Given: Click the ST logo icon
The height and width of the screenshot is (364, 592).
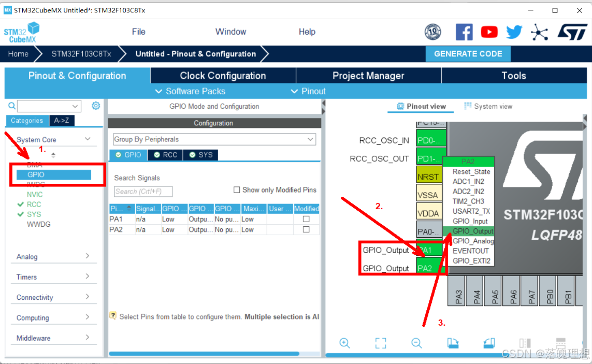Looking at the screenshot, I should coord(572,32).
